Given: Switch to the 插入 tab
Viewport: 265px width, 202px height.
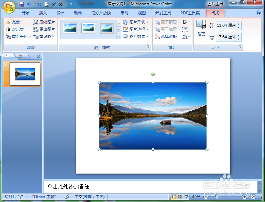Looking at the screenshot, I should tap(43, 13).
